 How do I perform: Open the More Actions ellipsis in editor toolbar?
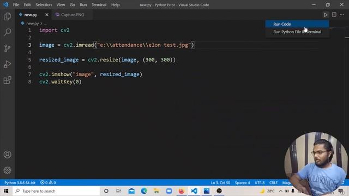pyautogui.click(x=342, y=15)
